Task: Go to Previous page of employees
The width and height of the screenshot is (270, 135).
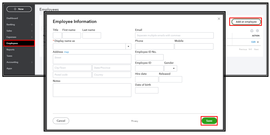Action: (243, 50)
